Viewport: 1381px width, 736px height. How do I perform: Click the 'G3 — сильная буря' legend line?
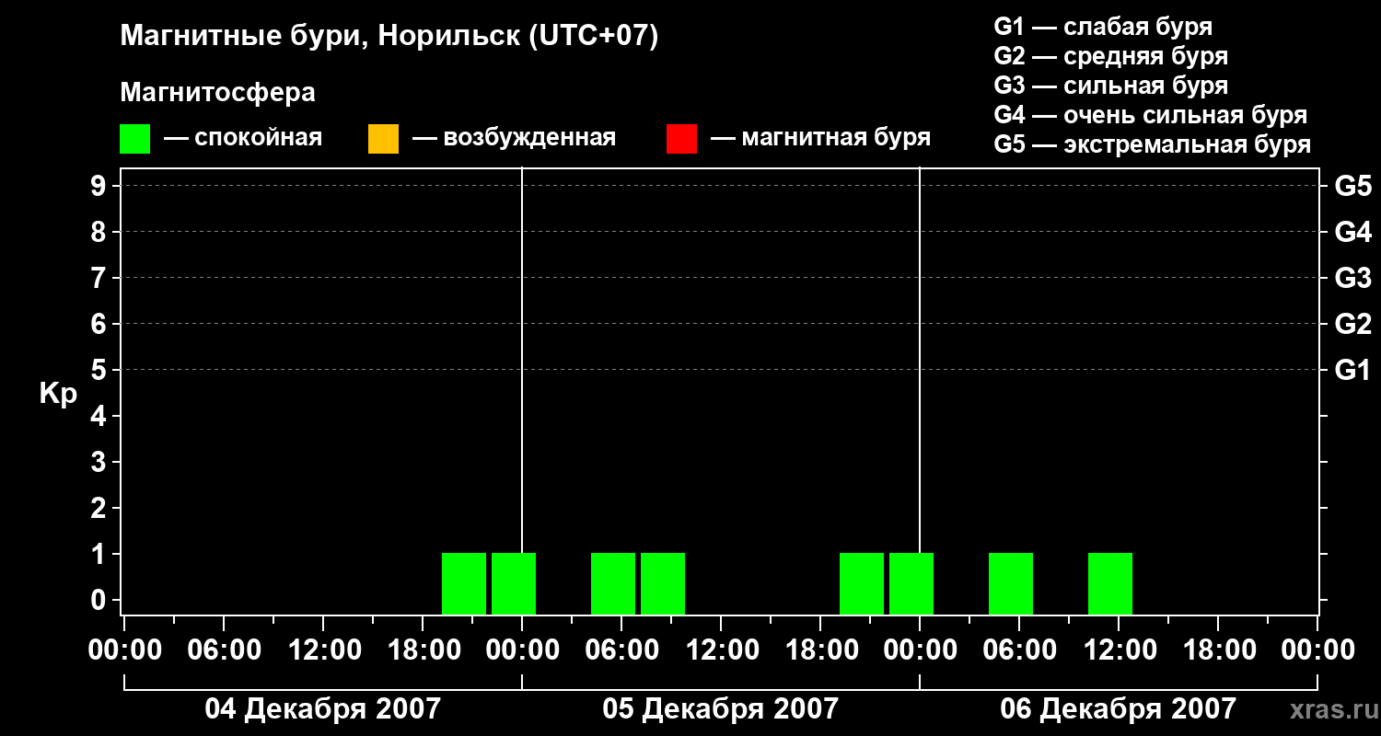pyautogui.click(x=1110, y=86)
